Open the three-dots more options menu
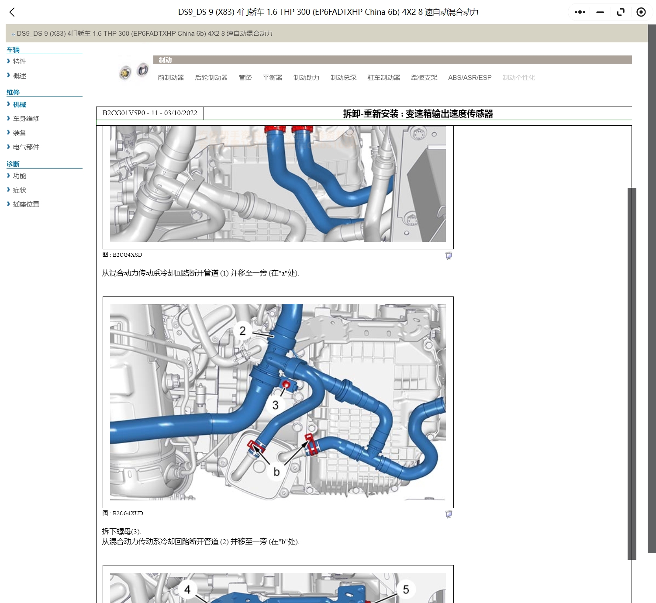Viewport: 656px width, 603px height. coord(580,12)
